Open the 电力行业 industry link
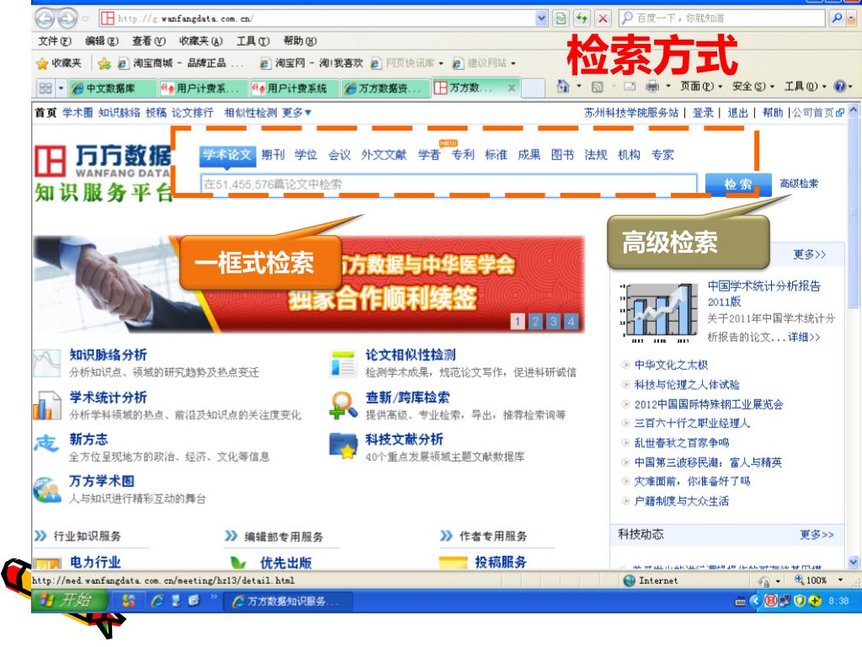The height and width of the screenshot is (647, 862). [95, 562]
